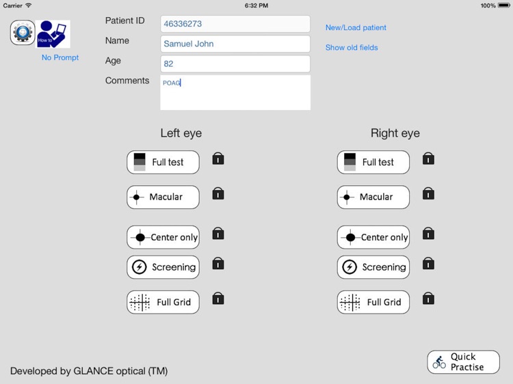Open Quick Practise mode
The width and height of the screenshot is (513, 384).
(463, 362)
